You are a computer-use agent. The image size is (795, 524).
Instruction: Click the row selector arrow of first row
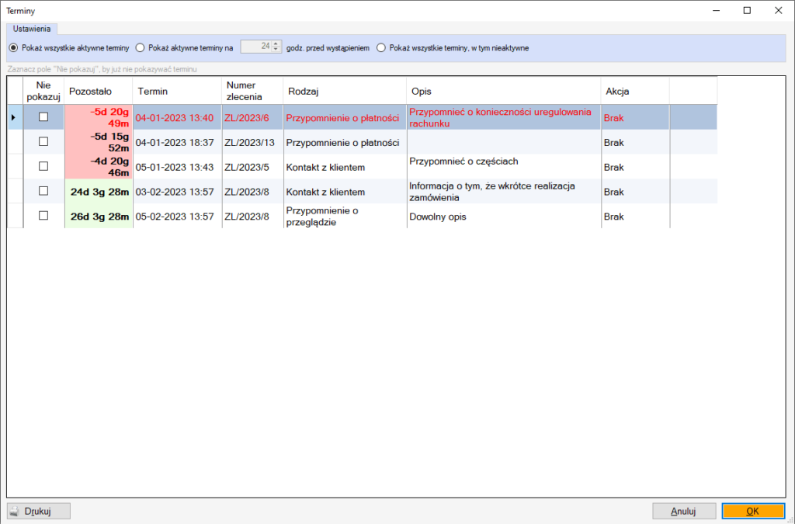tap(13, 117)
